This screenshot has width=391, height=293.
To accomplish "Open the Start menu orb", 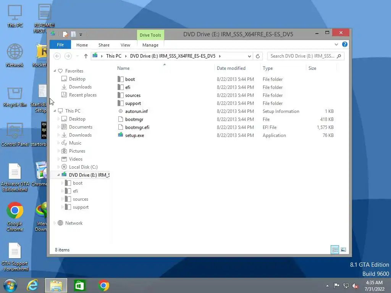I will tap(10, 285).
